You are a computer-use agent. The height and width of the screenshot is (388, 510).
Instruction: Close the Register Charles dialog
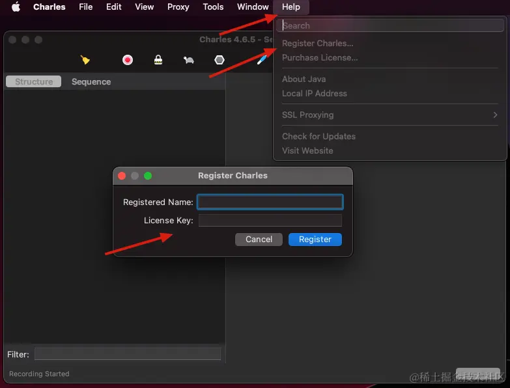(122, 176)
